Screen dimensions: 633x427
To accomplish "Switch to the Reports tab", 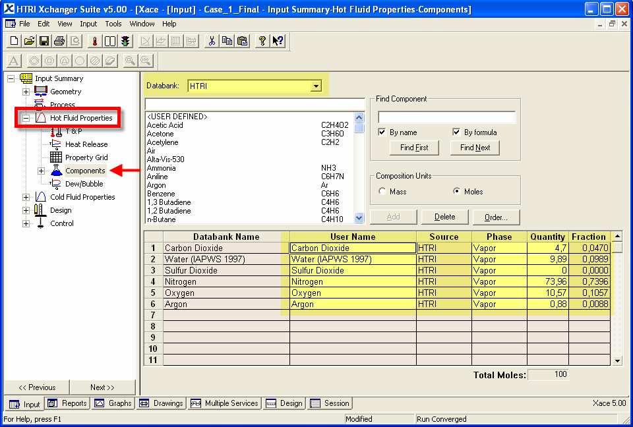I will coord(67,403).
